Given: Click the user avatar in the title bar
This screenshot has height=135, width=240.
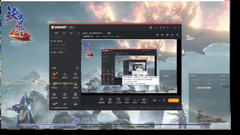Looking at the screenshot, I should coord(151,27).
